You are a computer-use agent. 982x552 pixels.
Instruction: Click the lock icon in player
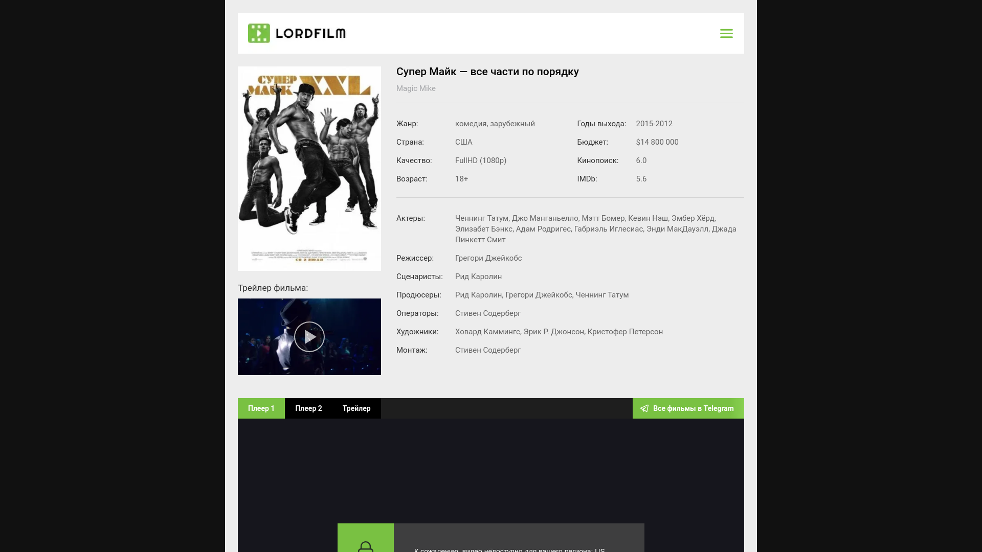(366, 547)
